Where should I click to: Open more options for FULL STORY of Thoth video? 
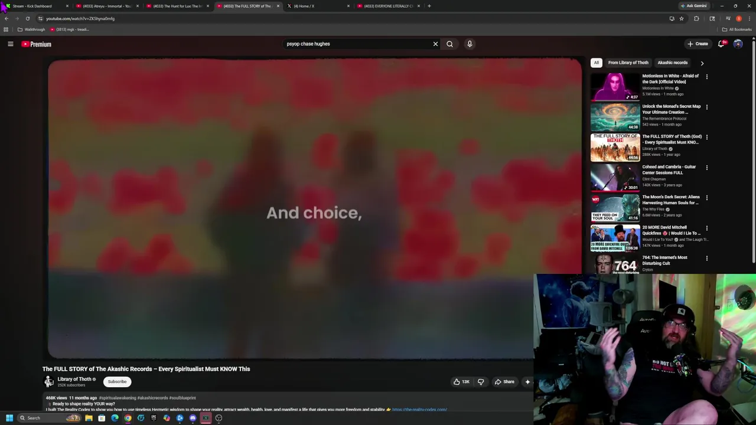point(706,137)
